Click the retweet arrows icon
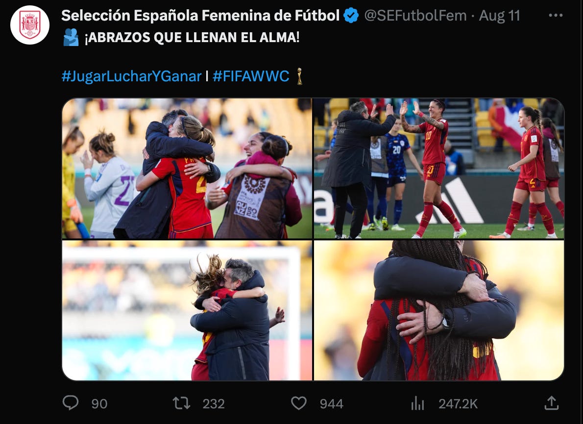The width and height of the screenshot is (583, 424). pyautogui.click(x=181, y=403)
